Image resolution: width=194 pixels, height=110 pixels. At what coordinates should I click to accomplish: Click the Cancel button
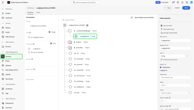tap(177, 8)
